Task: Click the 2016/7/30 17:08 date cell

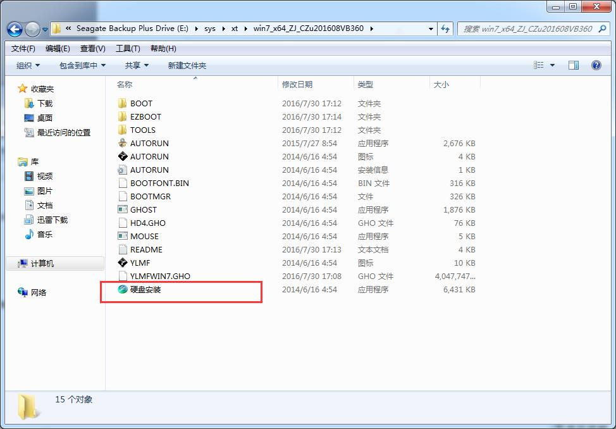Action: pos(312,276)
